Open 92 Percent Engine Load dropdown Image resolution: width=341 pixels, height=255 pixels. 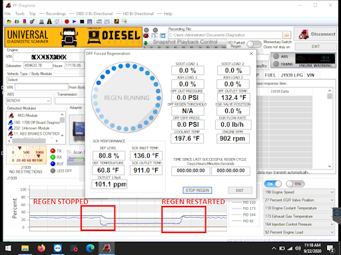coord(299,232)
